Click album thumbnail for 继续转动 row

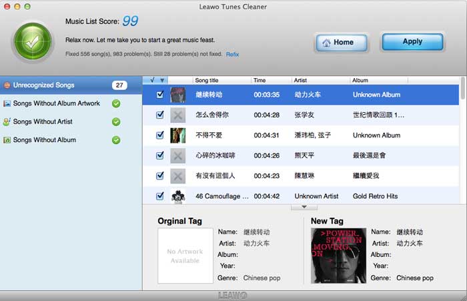[178, 95]
